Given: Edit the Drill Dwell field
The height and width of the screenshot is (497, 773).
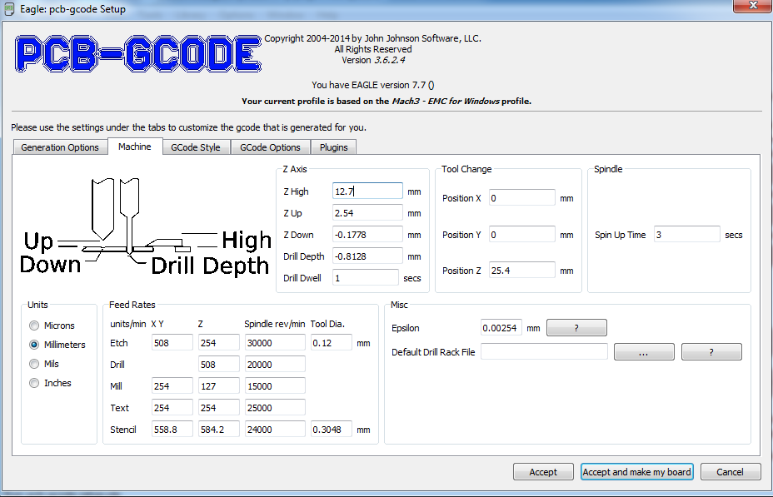Looking at the screenshot, I should (x=366, y=278).
